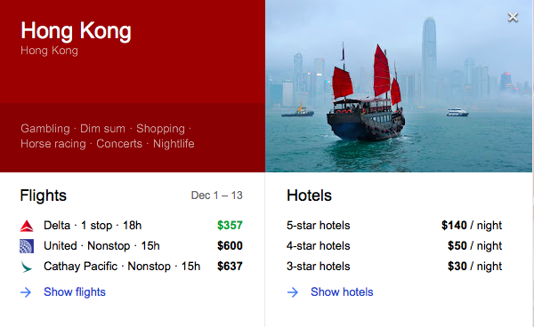Image resolution: width=534 pixels, height=327 pixels.
Task: Close the Hong Kong destination card
Action: point(513,17)
